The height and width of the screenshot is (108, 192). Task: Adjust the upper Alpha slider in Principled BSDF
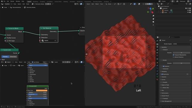click(38, 65)
